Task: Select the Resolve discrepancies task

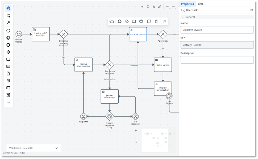Action: pyautogui.click(x=84, y=65)
